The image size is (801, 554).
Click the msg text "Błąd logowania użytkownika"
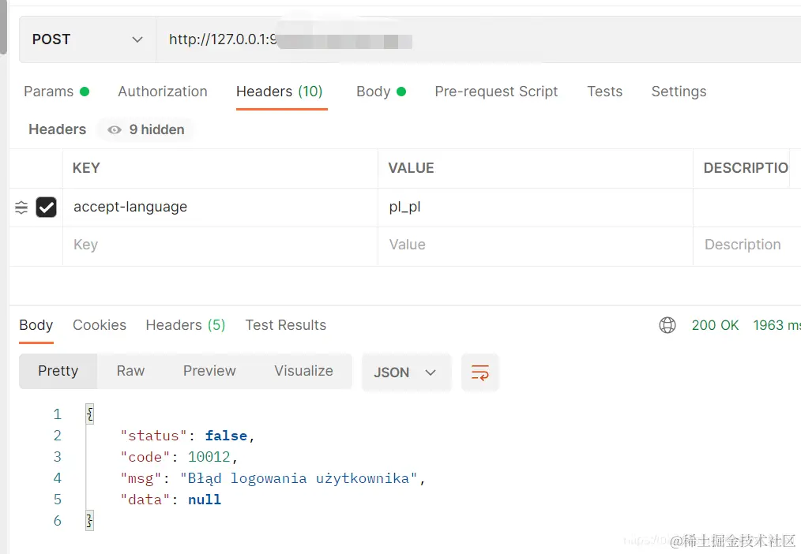coord(299,478)
